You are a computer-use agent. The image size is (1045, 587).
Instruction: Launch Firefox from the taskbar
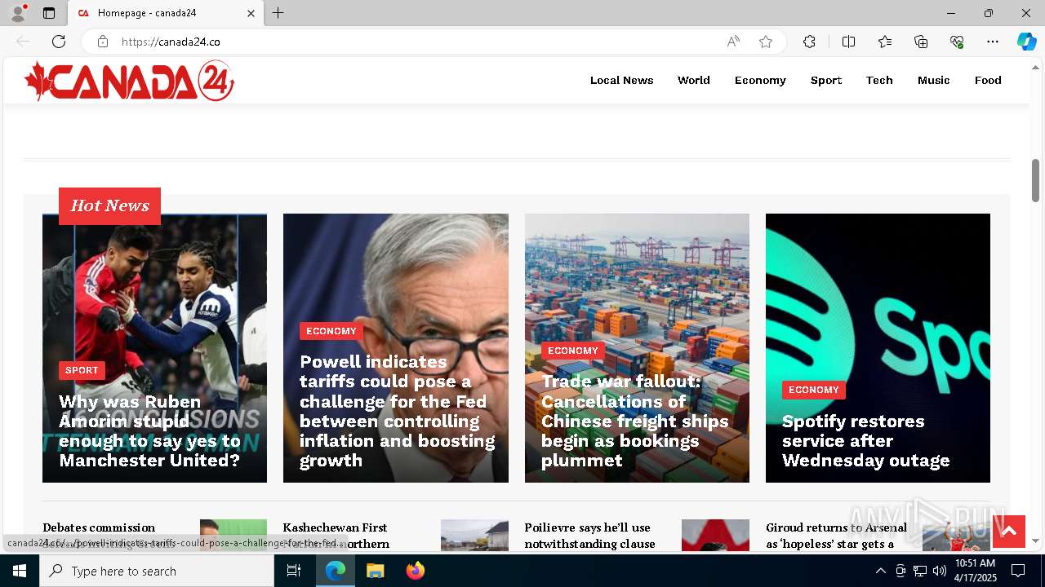[415, 571]
